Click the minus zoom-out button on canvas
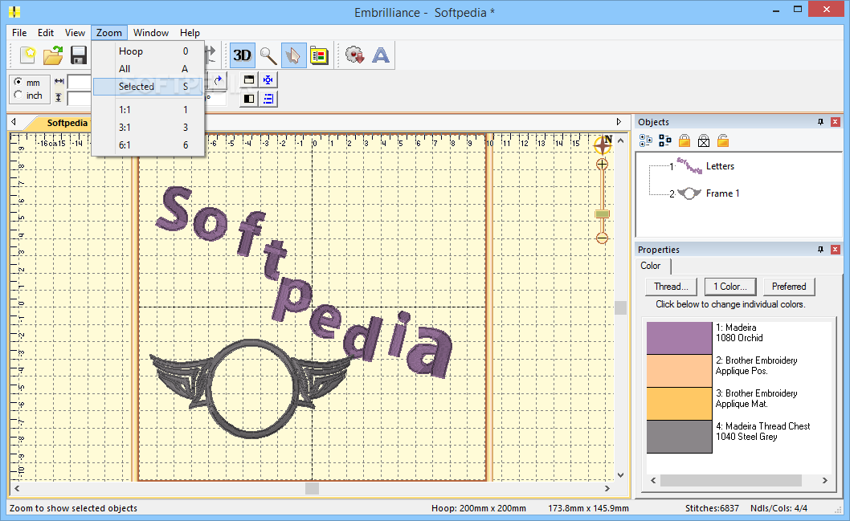Image resolution: width=850 pixels, height=521 pixels. point(602,238)
